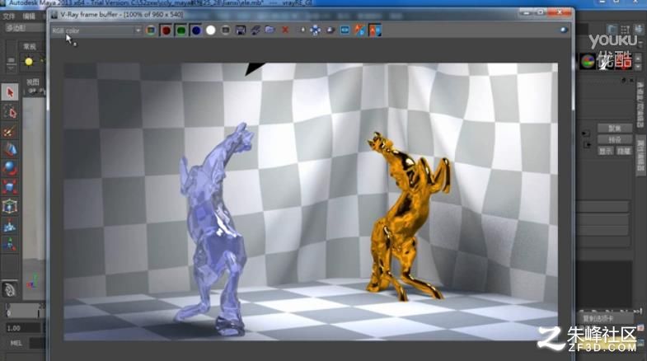
Task: Click the orange-blue compare A/B icon
Action: tap(360, 30)
